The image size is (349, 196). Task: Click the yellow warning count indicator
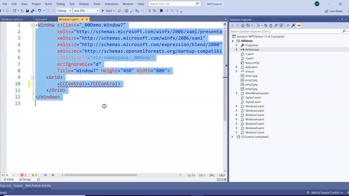34,175
